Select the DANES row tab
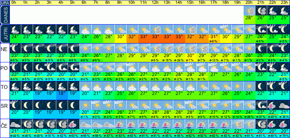The height and width of the screenshot is (138, 290). pos(5,15)
